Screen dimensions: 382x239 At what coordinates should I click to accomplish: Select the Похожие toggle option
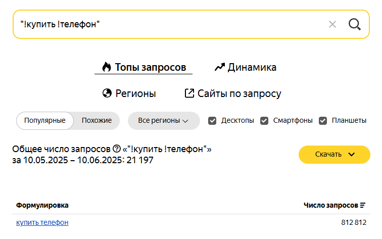pos(97,121)
